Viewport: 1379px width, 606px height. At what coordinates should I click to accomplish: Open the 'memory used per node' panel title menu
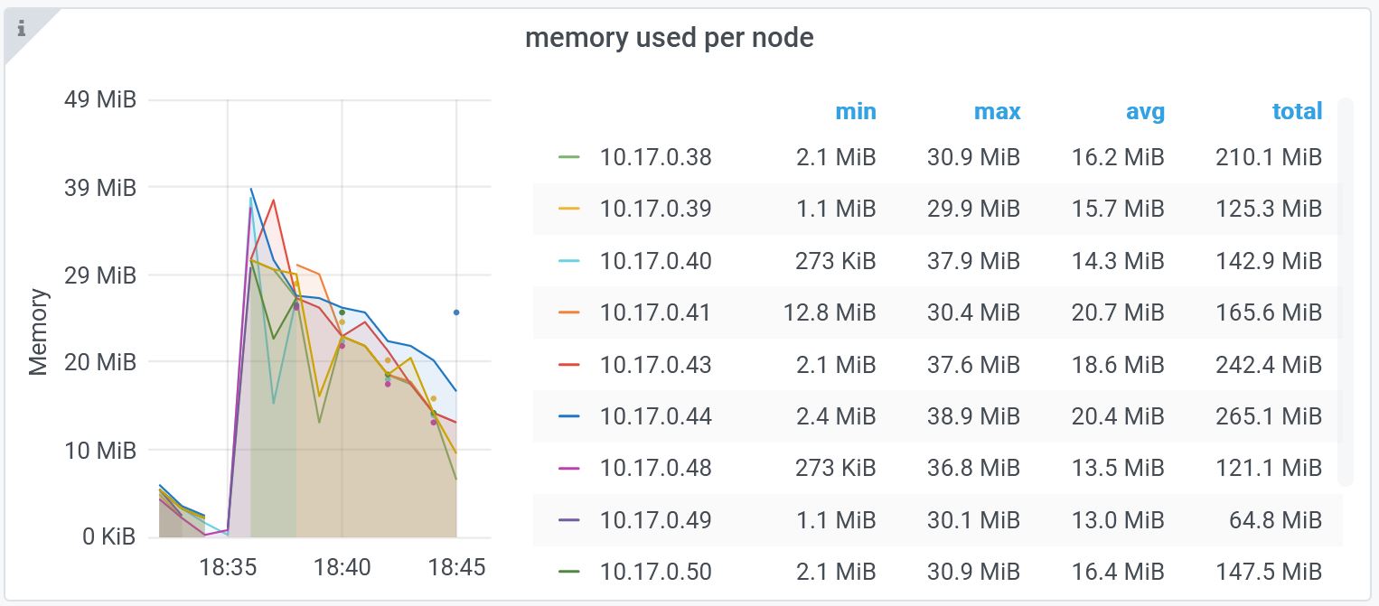(669, 38)
